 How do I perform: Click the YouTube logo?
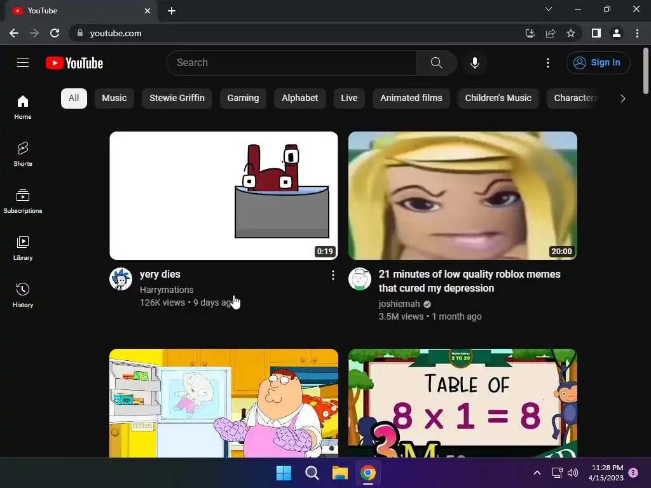click(74, 63)
